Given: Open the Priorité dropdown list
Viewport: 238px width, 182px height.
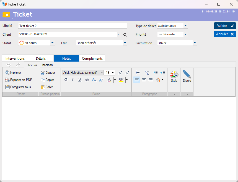Looking at the screenshot, I should point(185,34).
